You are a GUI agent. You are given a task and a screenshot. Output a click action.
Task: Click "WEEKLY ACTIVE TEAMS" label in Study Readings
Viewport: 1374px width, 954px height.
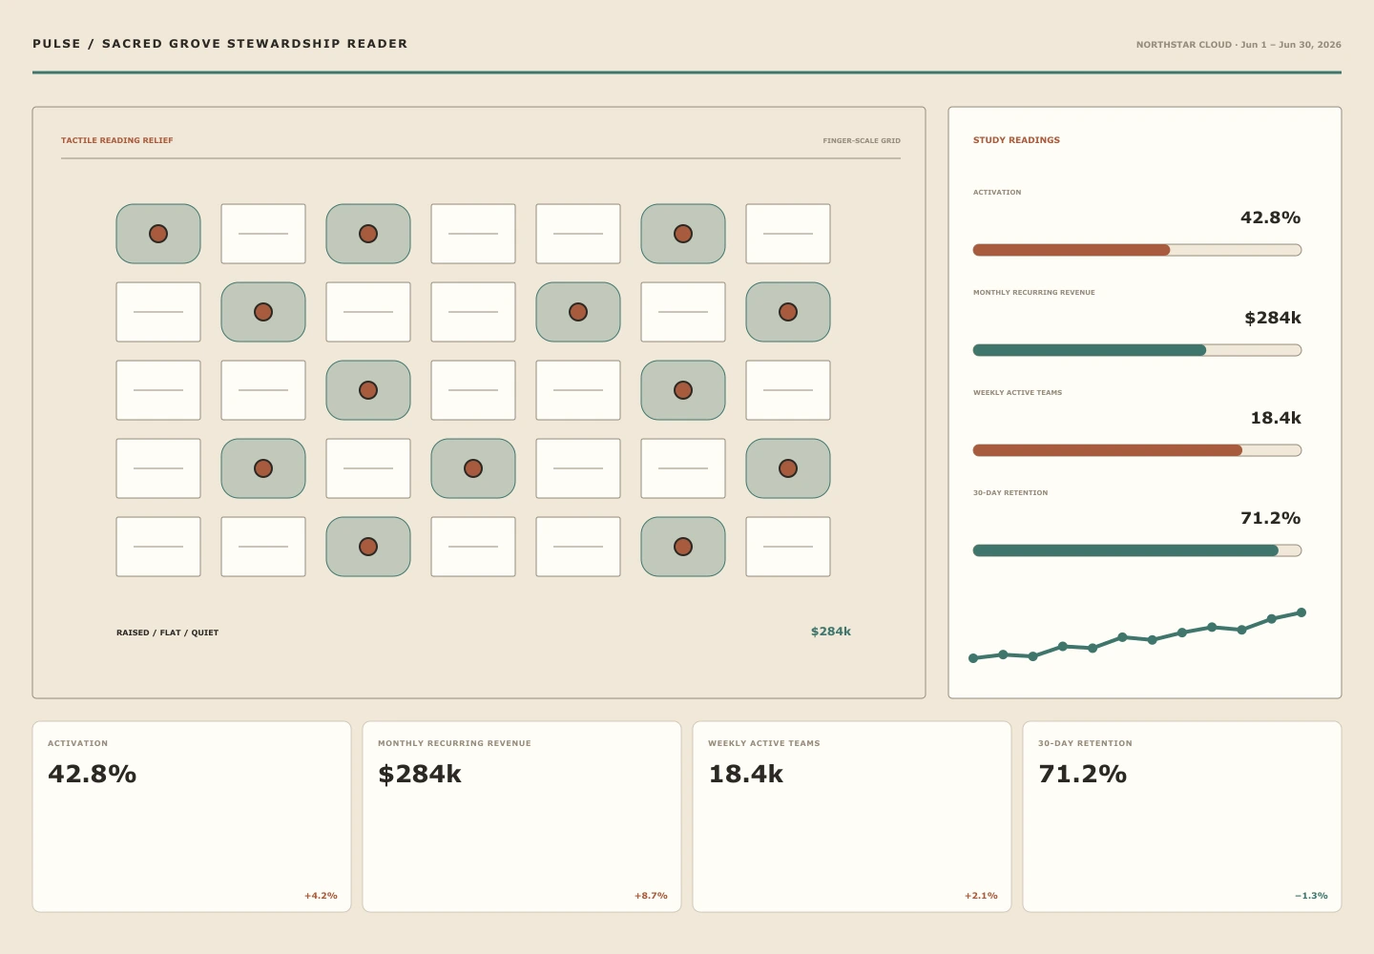[1017, 393]
